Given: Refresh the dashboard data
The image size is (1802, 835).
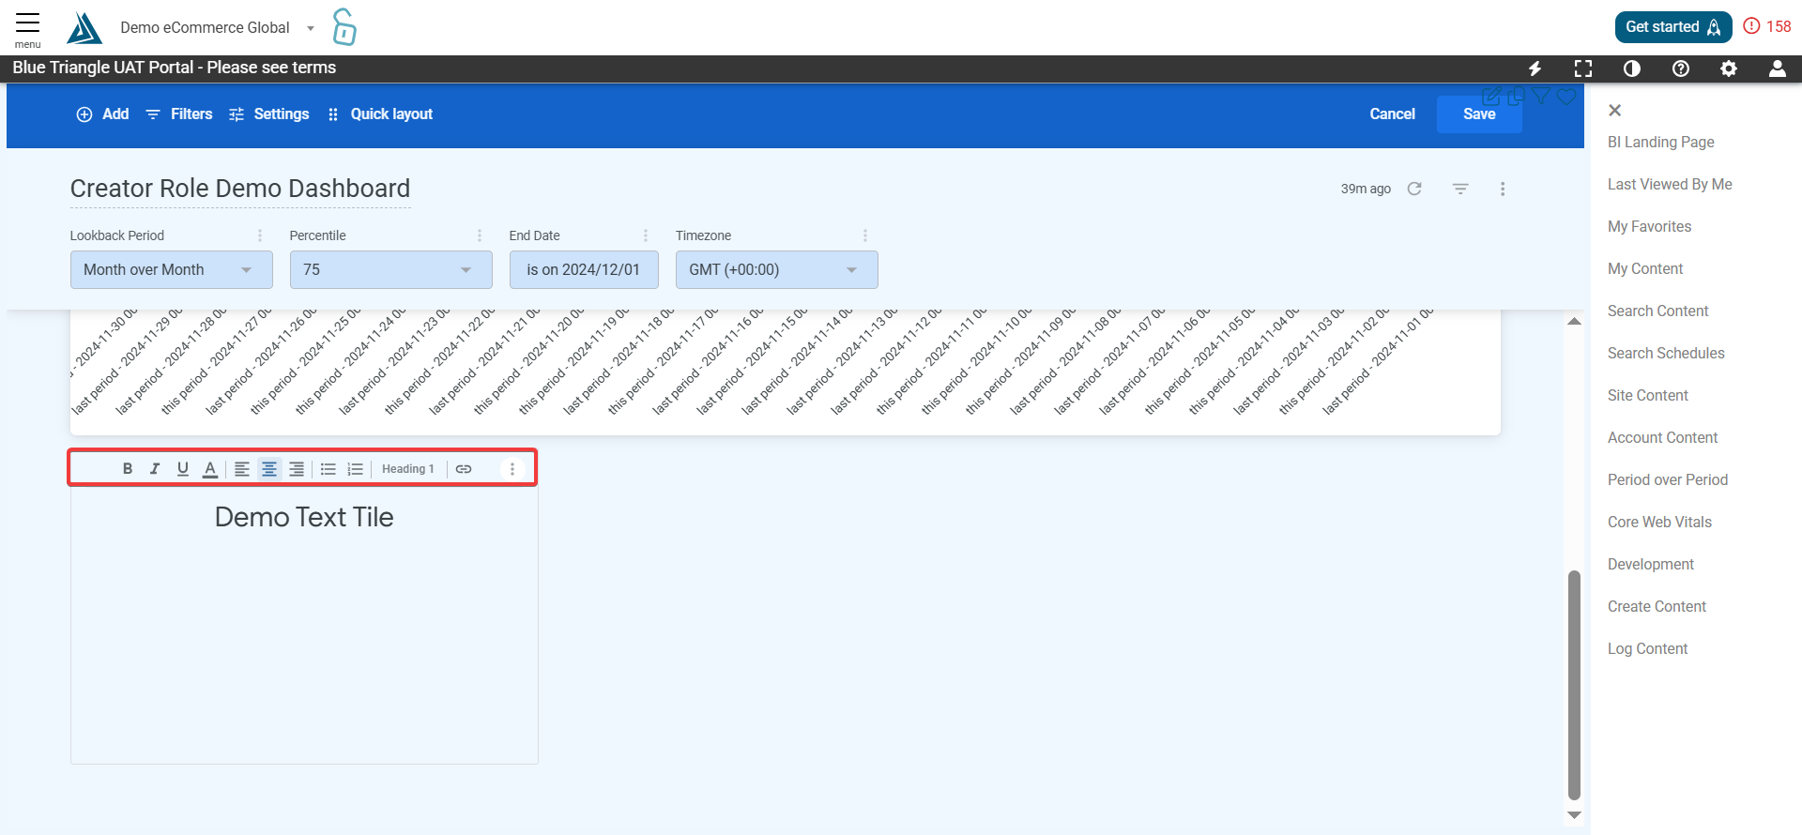Looking at the screenshot, I should tap(1414, 189).
